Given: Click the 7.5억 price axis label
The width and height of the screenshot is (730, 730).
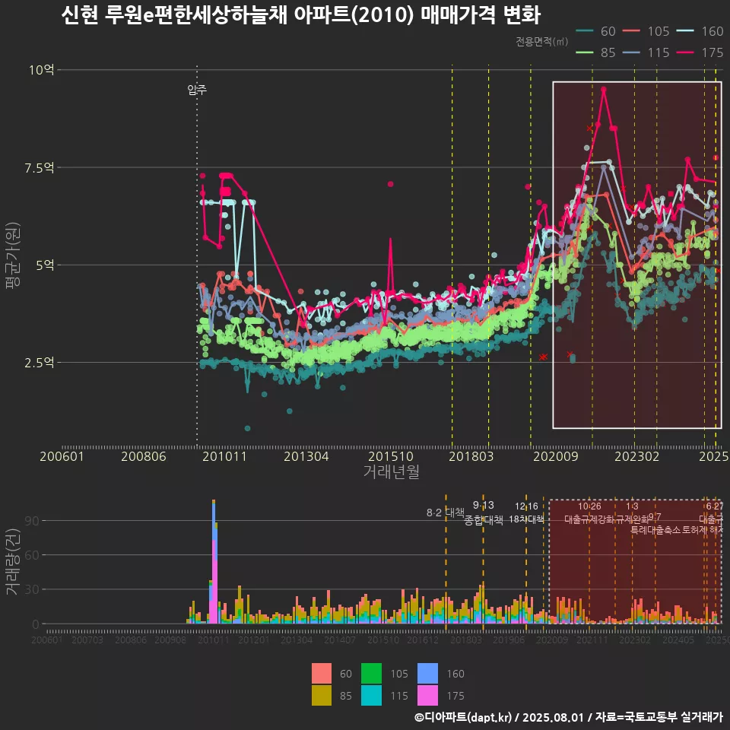Looking at the screenshot, I should click(39, 167).
